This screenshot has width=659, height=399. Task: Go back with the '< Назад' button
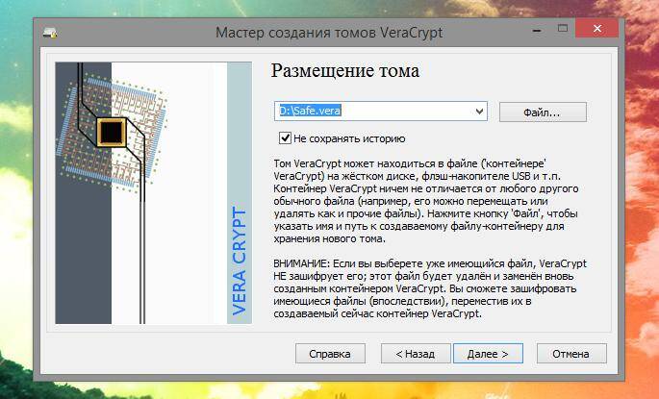pos(416,354)
